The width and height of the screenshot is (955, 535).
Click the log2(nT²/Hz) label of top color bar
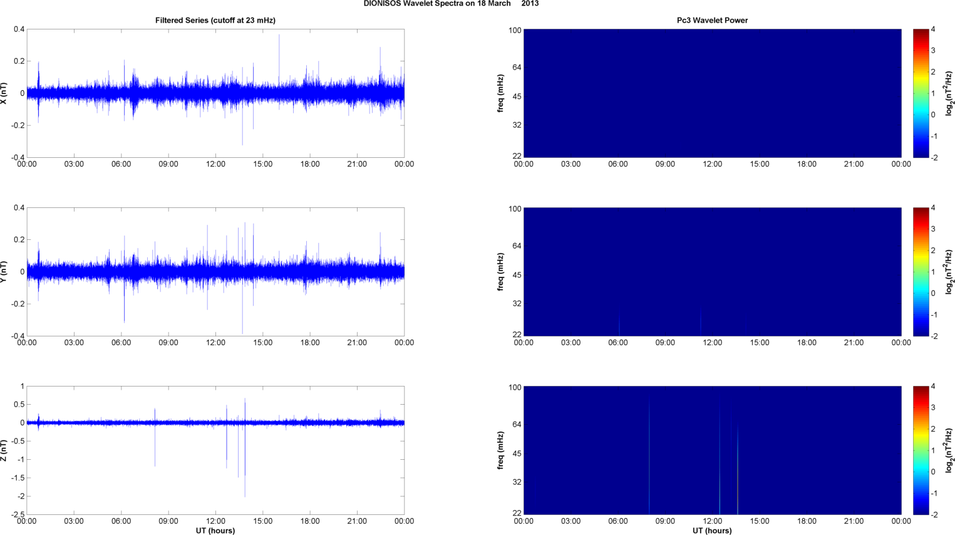coord(949,93)
